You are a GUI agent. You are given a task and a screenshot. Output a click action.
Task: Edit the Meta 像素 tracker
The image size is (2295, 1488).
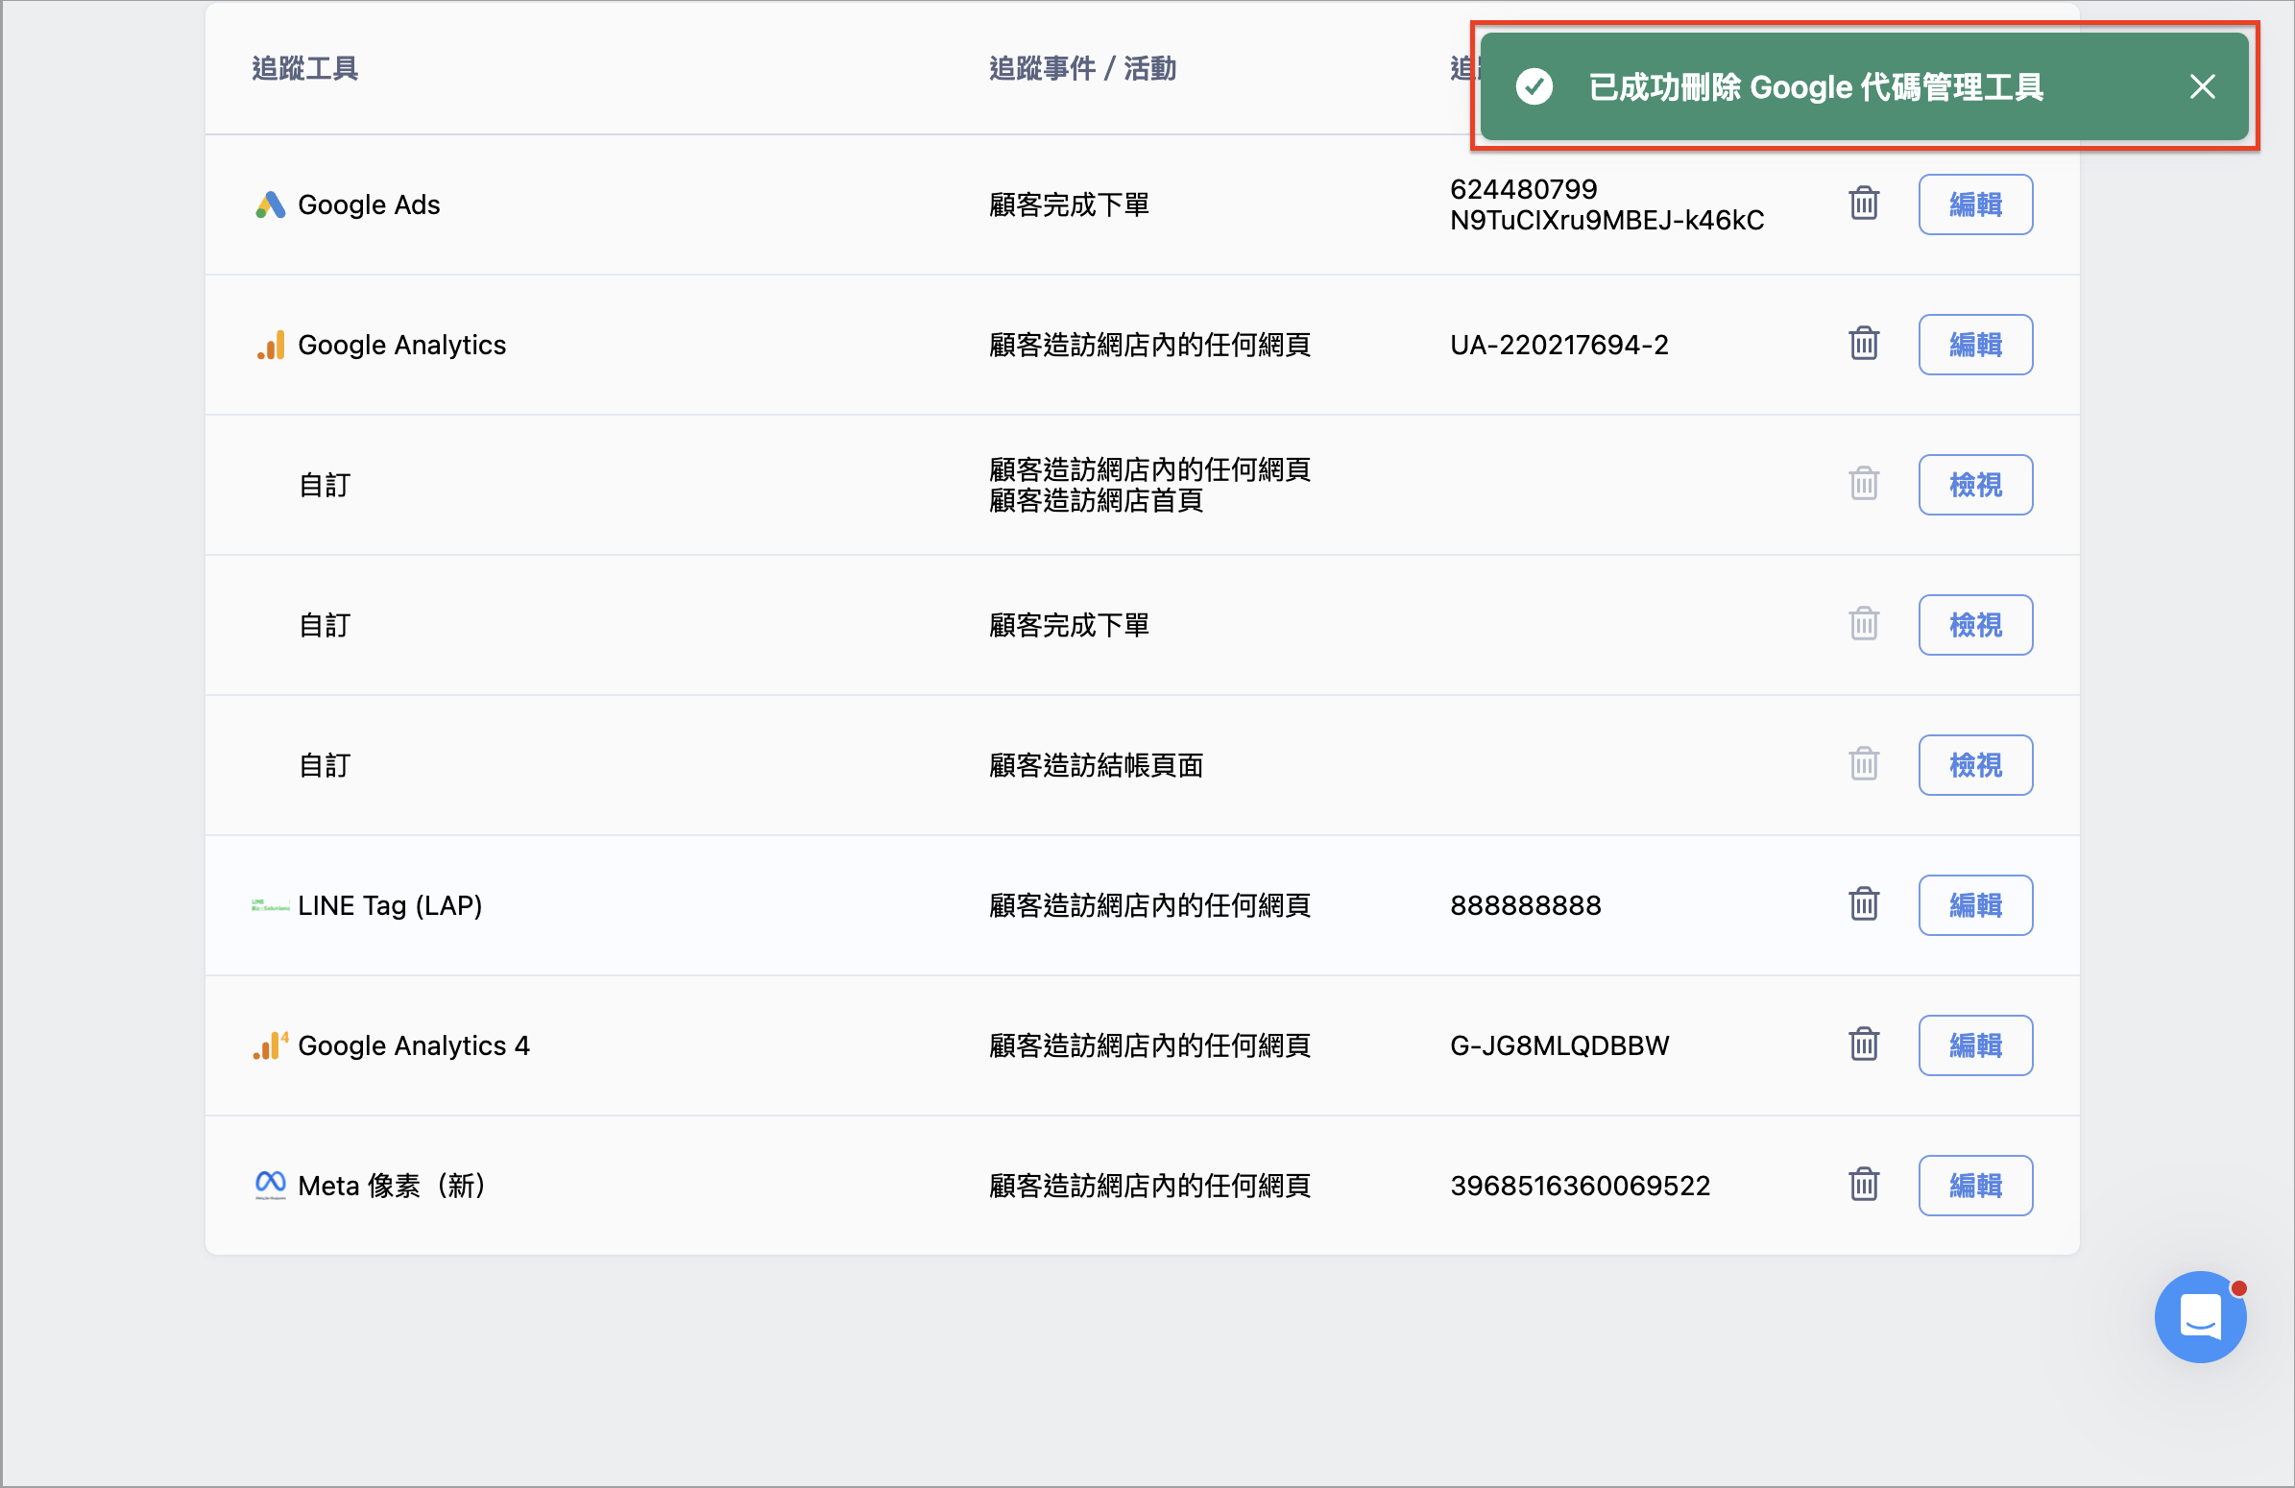(1975, 1186)
